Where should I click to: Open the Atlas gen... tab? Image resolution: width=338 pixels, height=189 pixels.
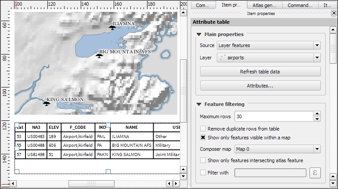[x=265, y=5]
